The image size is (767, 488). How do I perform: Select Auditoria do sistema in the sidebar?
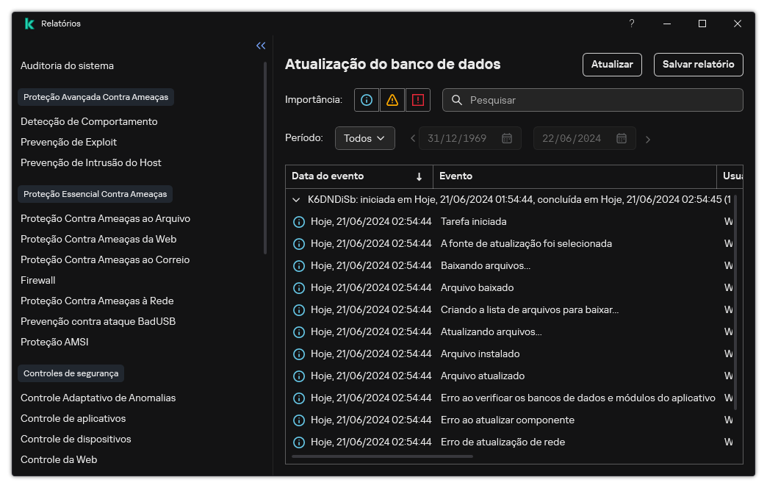(x=67, y=65)
